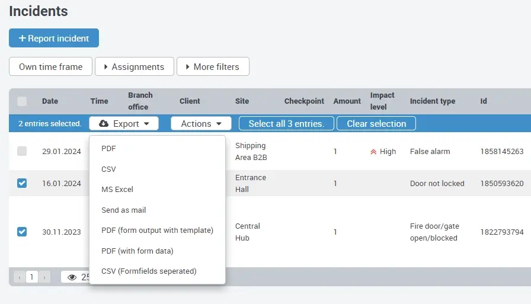Select Send as mail export option
Image resolution: width=531 pixels, height=304 pixels.
[123, 210]
